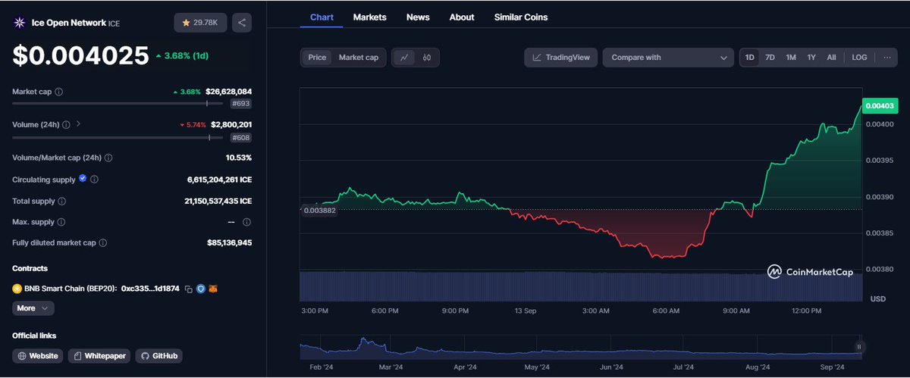Click the $0.004025 price heading
This screenshot has width=910, height=378.
coord(80,56)
